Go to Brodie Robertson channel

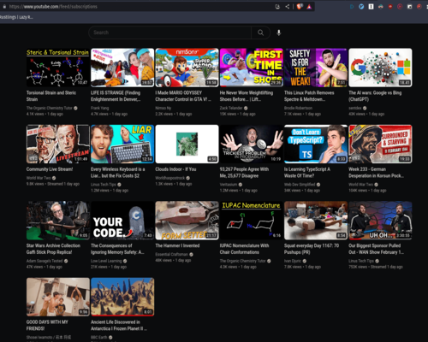pyautogui.click(x=298, y=108)
